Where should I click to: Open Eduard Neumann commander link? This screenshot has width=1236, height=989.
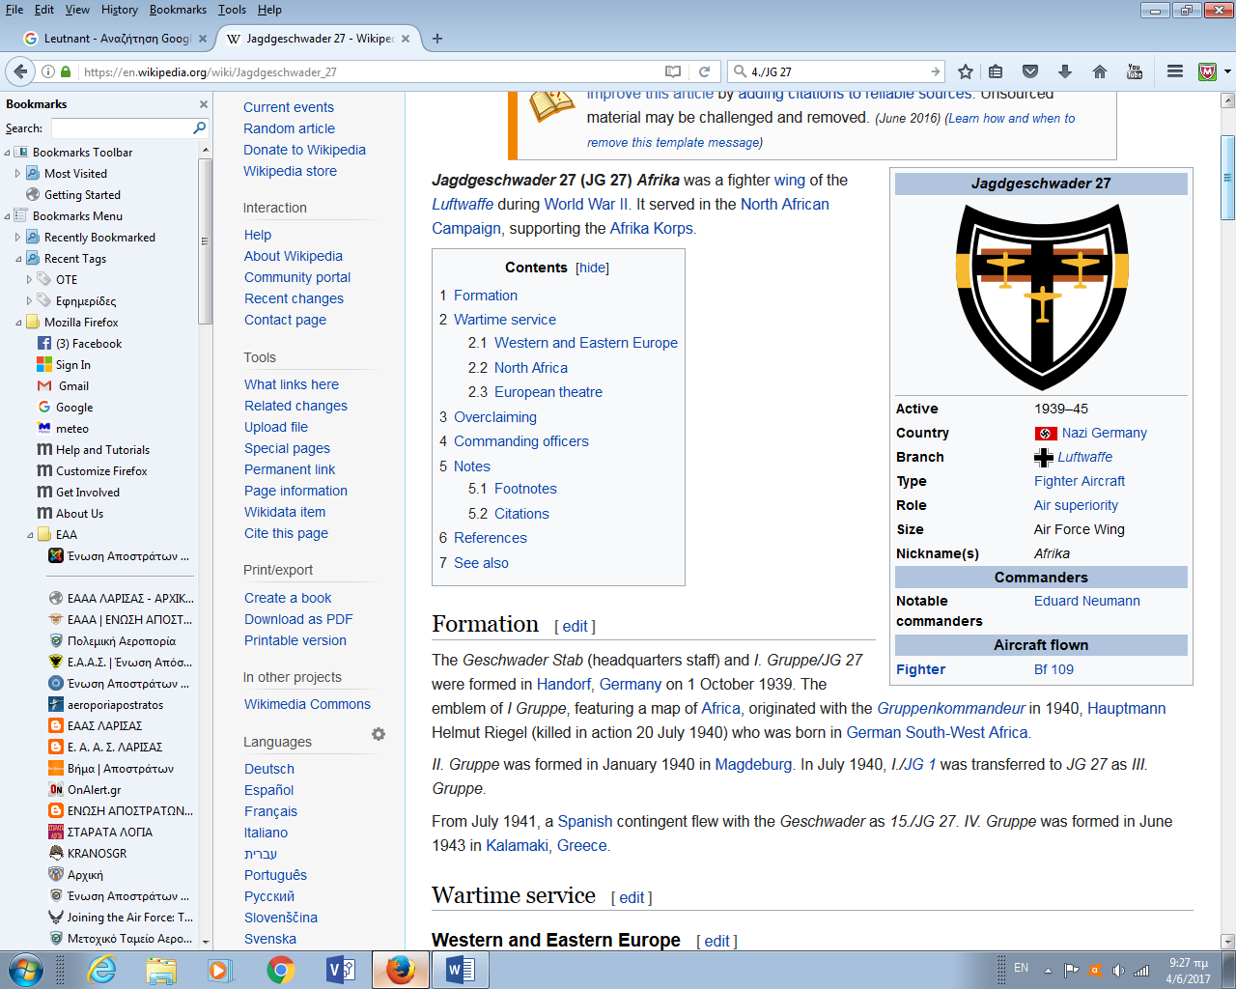point(1087,601)
